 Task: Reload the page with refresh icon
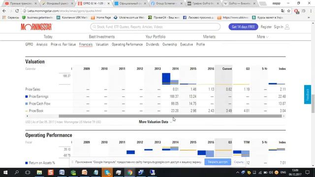[17, 11]
